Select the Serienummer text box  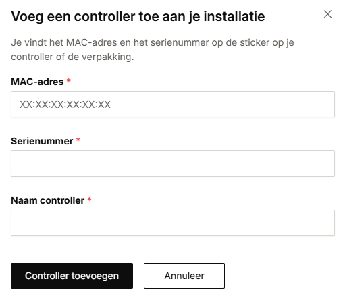(x=173, y=163)
